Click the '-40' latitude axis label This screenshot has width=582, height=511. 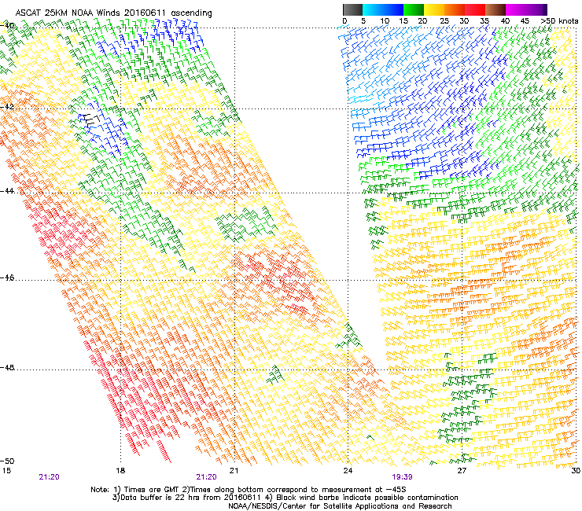[x=7, y=26]
